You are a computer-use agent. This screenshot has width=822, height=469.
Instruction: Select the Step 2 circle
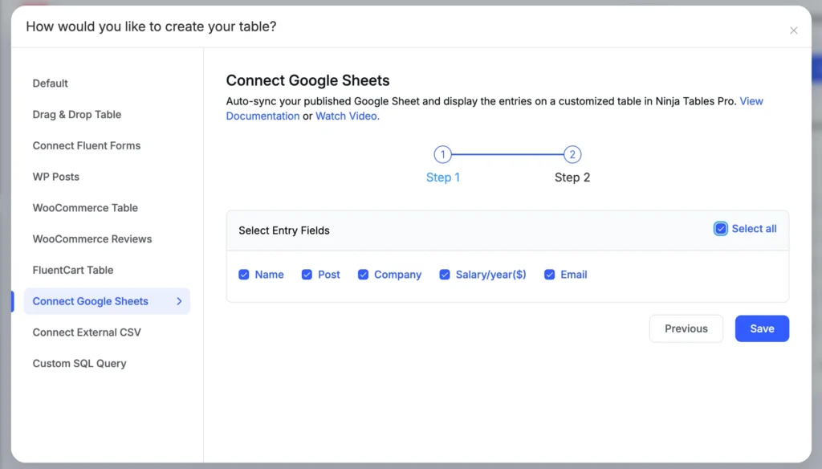[x=572, y=154]
